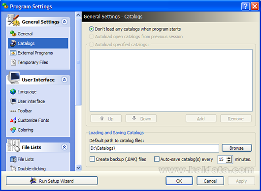The image size is (261, 191).
Task: Close the Program Settings dialog
Action: [255, 6]
